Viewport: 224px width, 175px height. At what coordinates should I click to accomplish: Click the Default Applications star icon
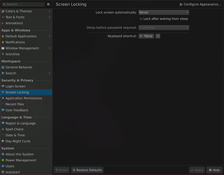[3, 36]
